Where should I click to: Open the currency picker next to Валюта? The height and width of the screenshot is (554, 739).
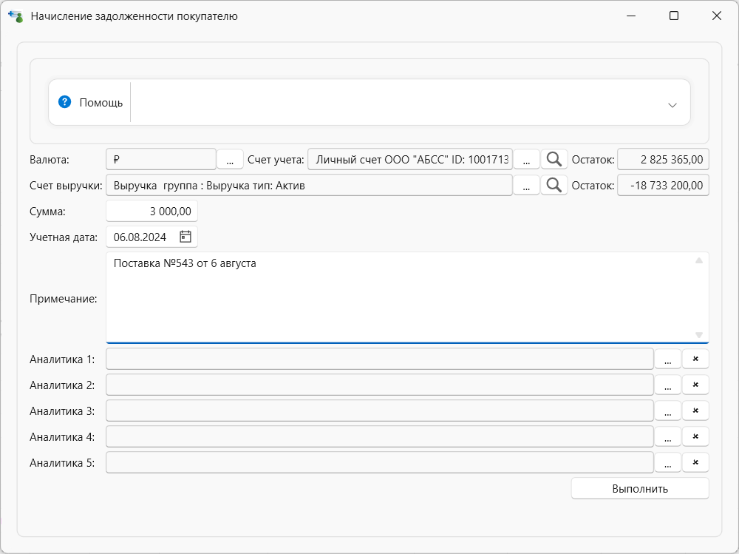230,160
